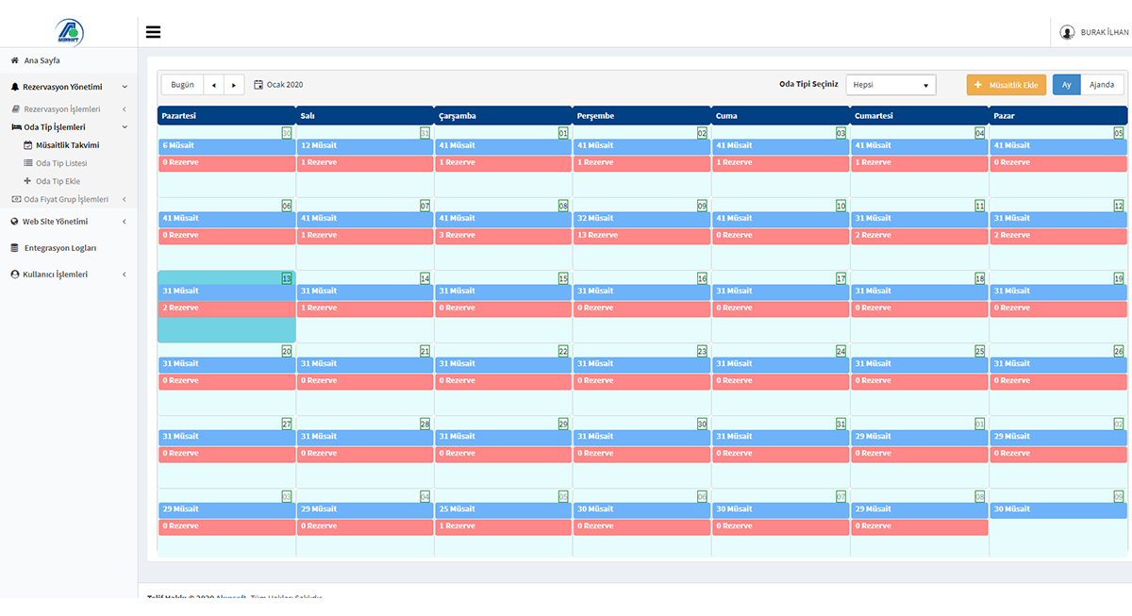Open the Entegrasyon Logları menu label
This screenshot has width=1132, height=616.
[x=59, y=248]
